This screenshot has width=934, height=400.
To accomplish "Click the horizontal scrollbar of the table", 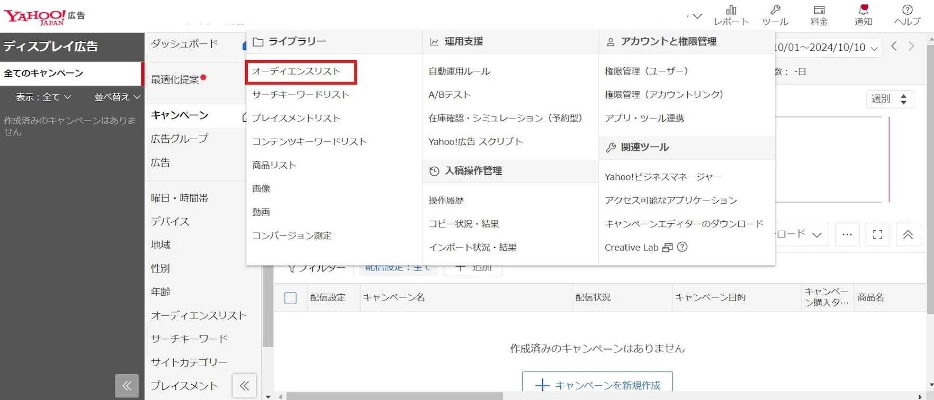I will point(394,396).
